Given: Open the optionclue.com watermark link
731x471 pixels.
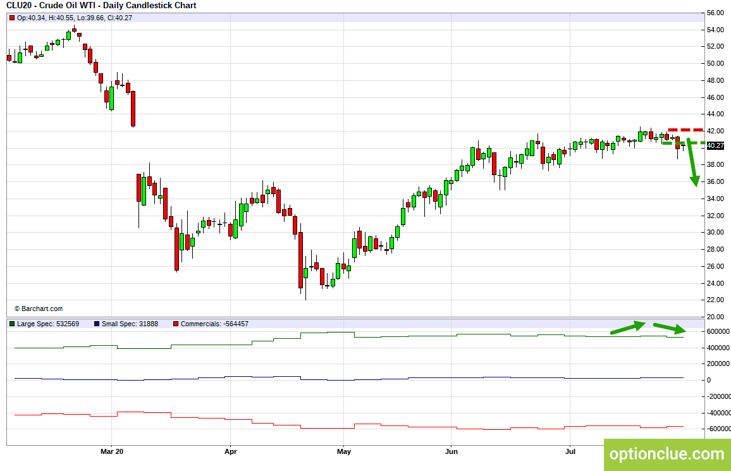Looking at the screenshot, I should pos(667,454).
